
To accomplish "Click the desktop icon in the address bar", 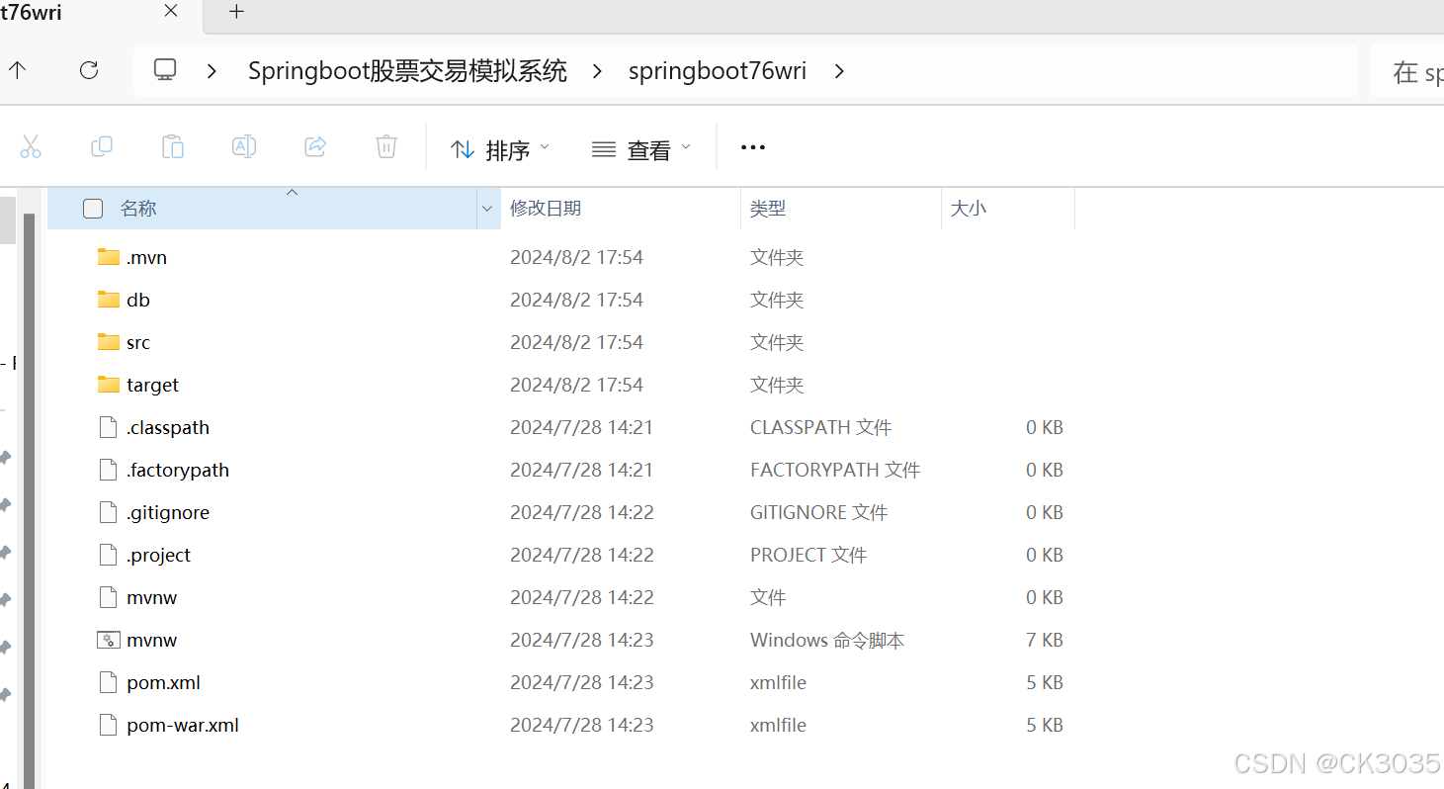I will tap(164, 69).
